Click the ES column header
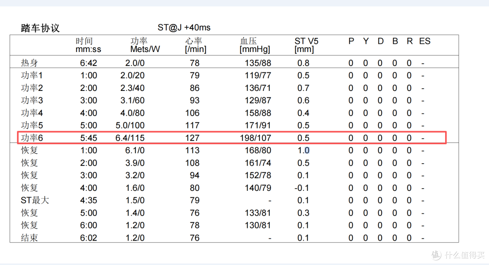 425,41
